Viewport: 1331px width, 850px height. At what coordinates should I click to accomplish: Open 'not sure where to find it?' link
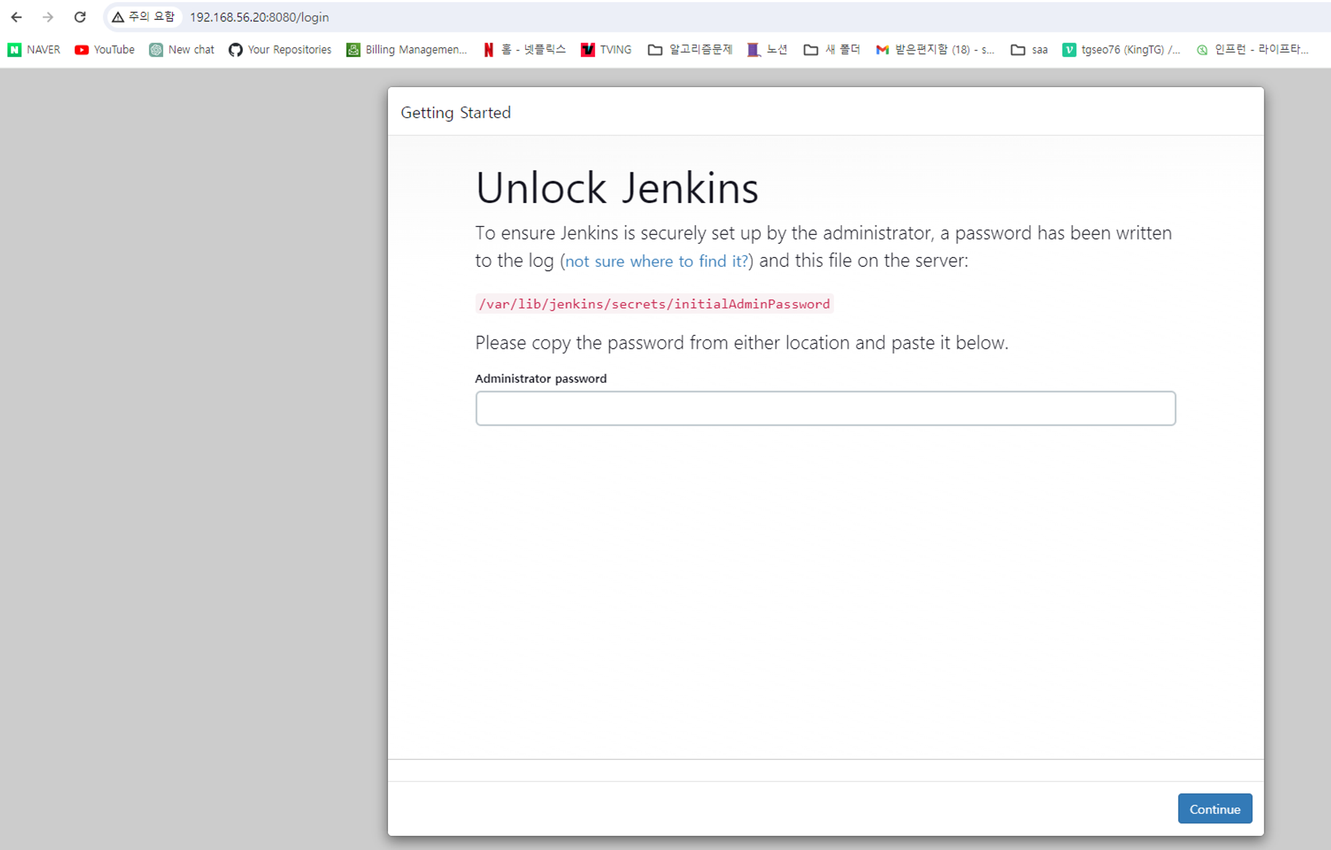tap(657, 262)
